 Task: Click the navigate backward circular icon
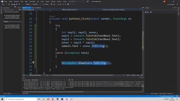tap(3, 4)
